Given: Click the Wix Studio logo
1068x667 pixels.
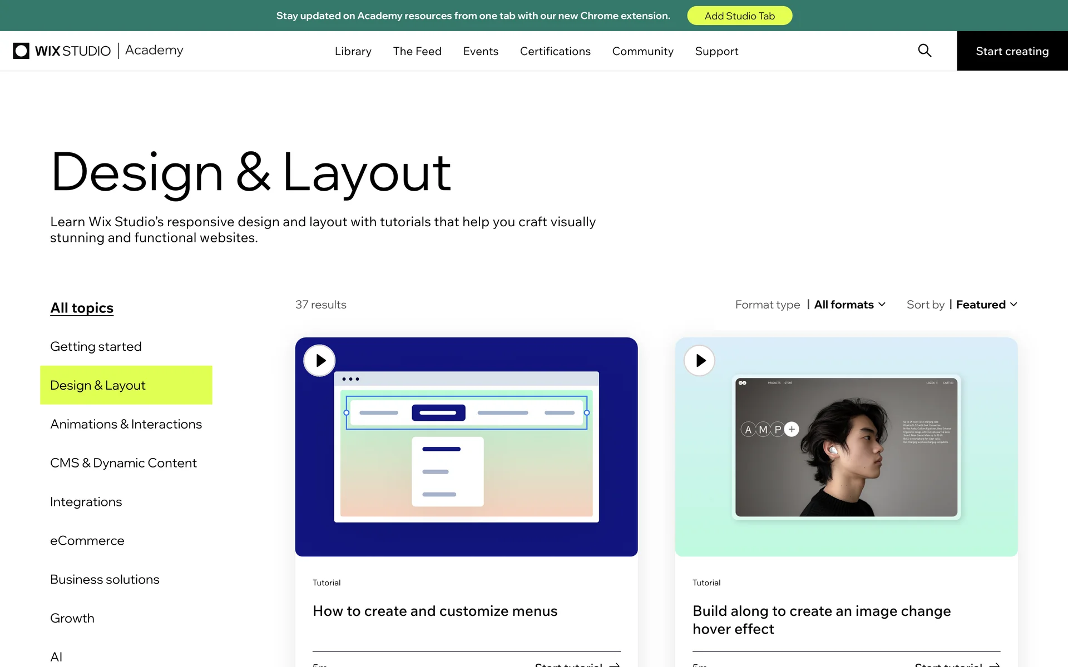Looking at the screenshot, I should tap(62, 51).
